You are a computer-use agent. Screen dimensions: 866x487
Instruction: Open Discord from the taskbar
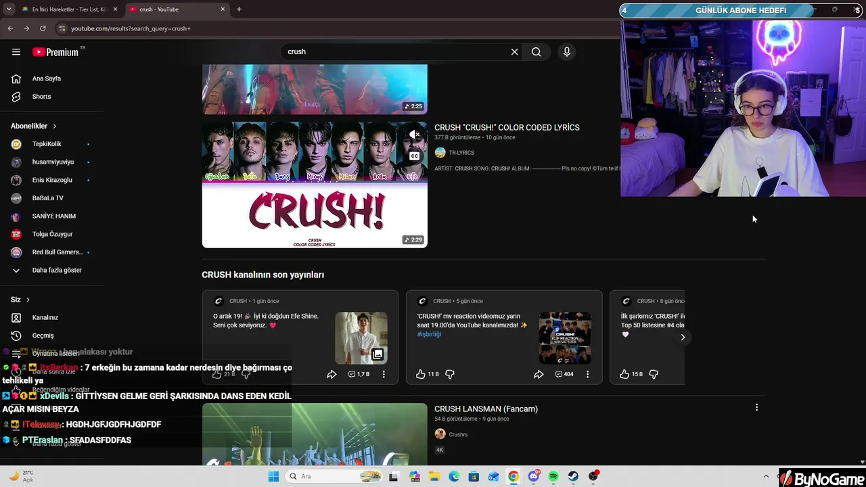click(x=534, y=476)
